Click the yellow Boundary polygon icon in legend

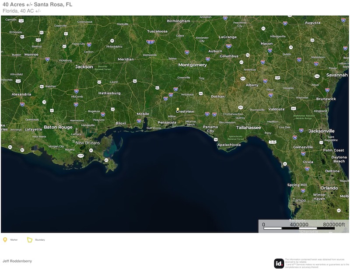pos(30,240)
